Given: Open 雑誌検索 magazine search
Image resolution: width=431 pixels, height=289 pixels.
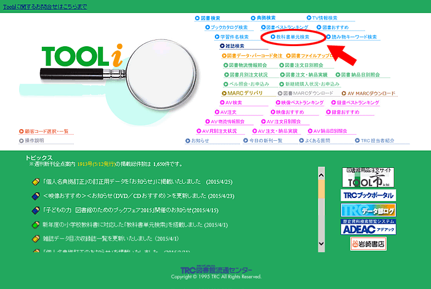Looking at the screenshot, I should [232, 46].
